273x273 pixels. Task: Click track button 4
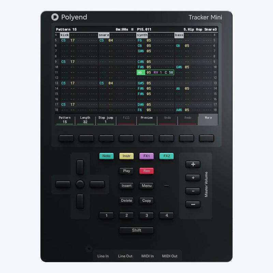167,215
